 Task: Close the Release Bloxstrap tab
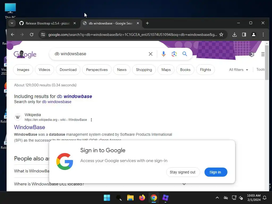click(75, 23)
